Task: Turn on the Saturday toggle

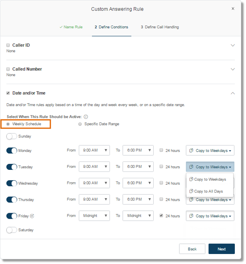Action: tap(12, 230)
